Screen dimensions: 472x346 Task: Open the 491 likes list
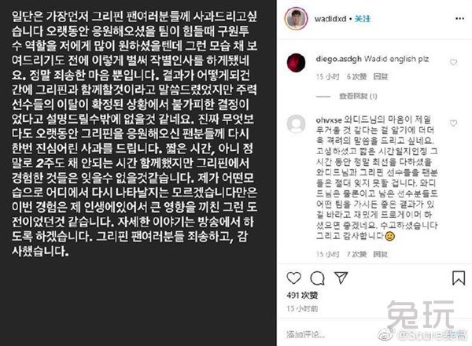[302, 295]
